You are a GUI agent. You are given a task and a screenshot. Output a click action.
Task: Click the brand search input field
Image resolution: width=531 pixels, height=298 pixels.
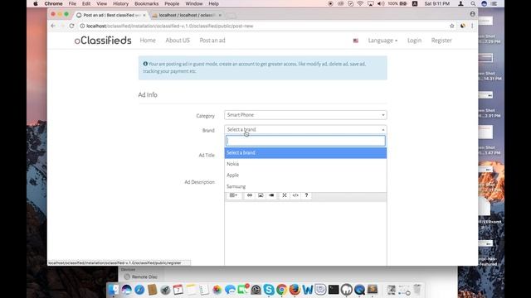click(x=305, y=141)
